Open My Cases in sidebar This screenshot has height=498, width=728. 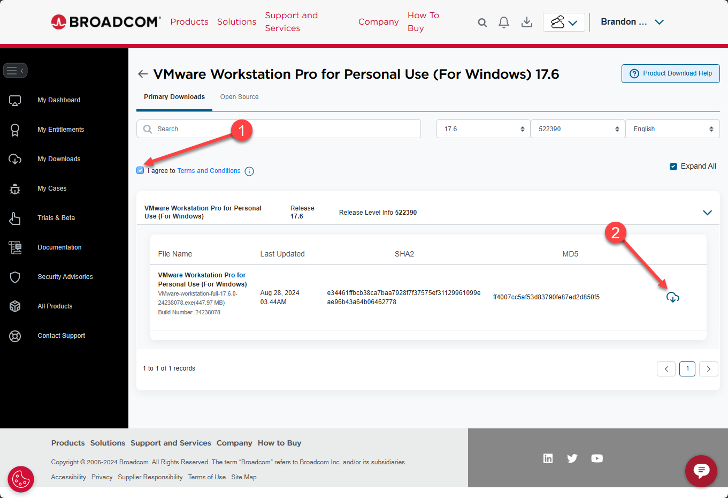pyautogui.click(x=52, y=188)
